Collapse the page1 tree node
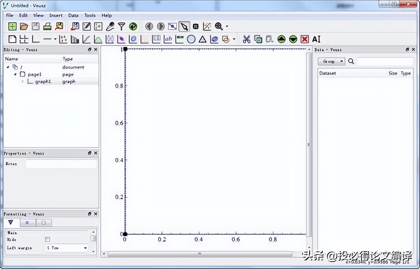This screenshot has height=269, width=420. [15, 74]
